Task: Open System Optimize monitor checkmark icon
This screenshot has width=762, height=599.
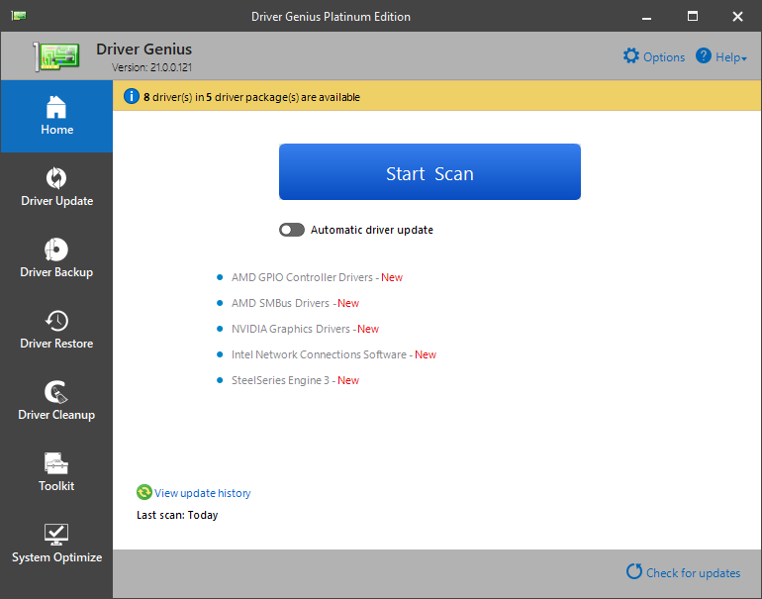Action: (56, 535)
